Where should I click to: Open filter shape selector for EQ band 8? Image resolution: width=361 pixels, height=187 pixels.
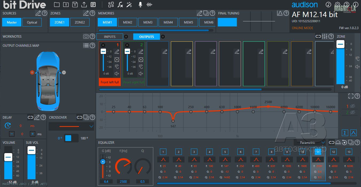coord(272,159)
